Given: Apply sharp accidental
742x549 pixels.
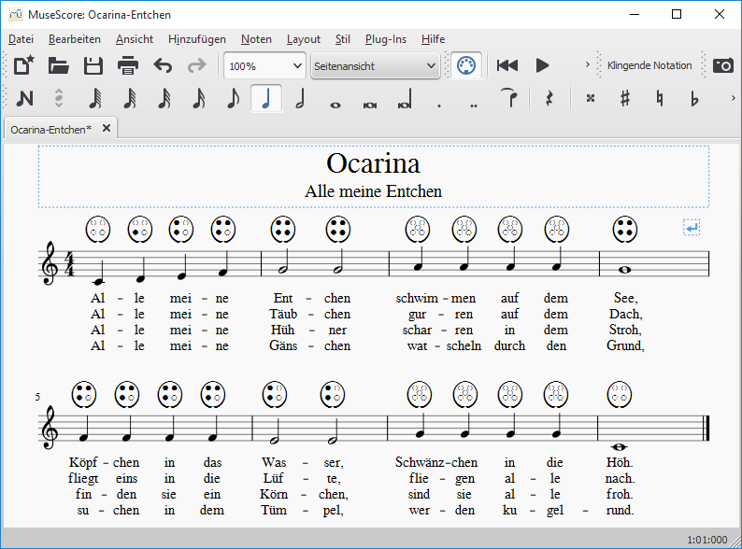Looking at the screenshot, I should tap(625, 98).
